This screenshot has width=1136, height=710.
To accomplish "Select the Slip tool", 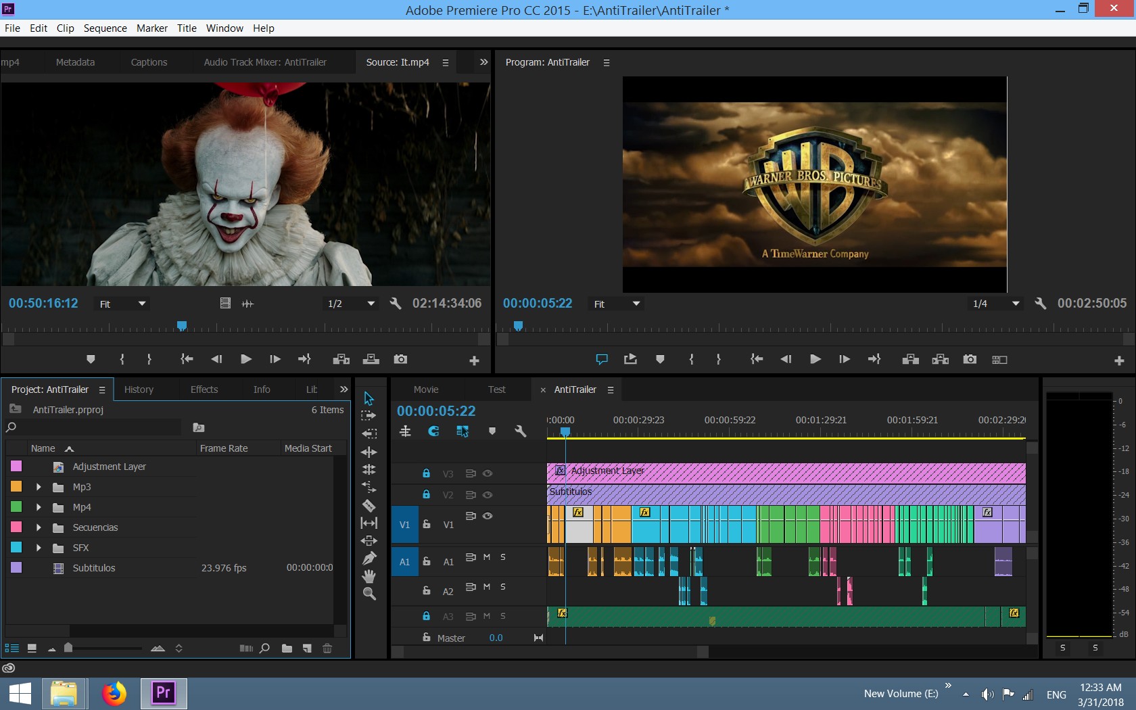I will [369, 523].
